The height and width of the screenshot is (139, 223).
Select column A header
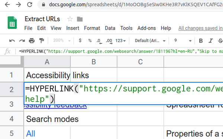(x=47, y=62)
